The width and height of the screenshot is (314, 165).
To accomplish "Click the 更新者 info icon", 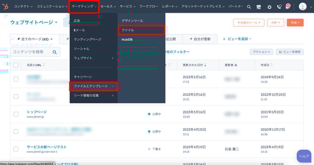I will coord(235,65).
